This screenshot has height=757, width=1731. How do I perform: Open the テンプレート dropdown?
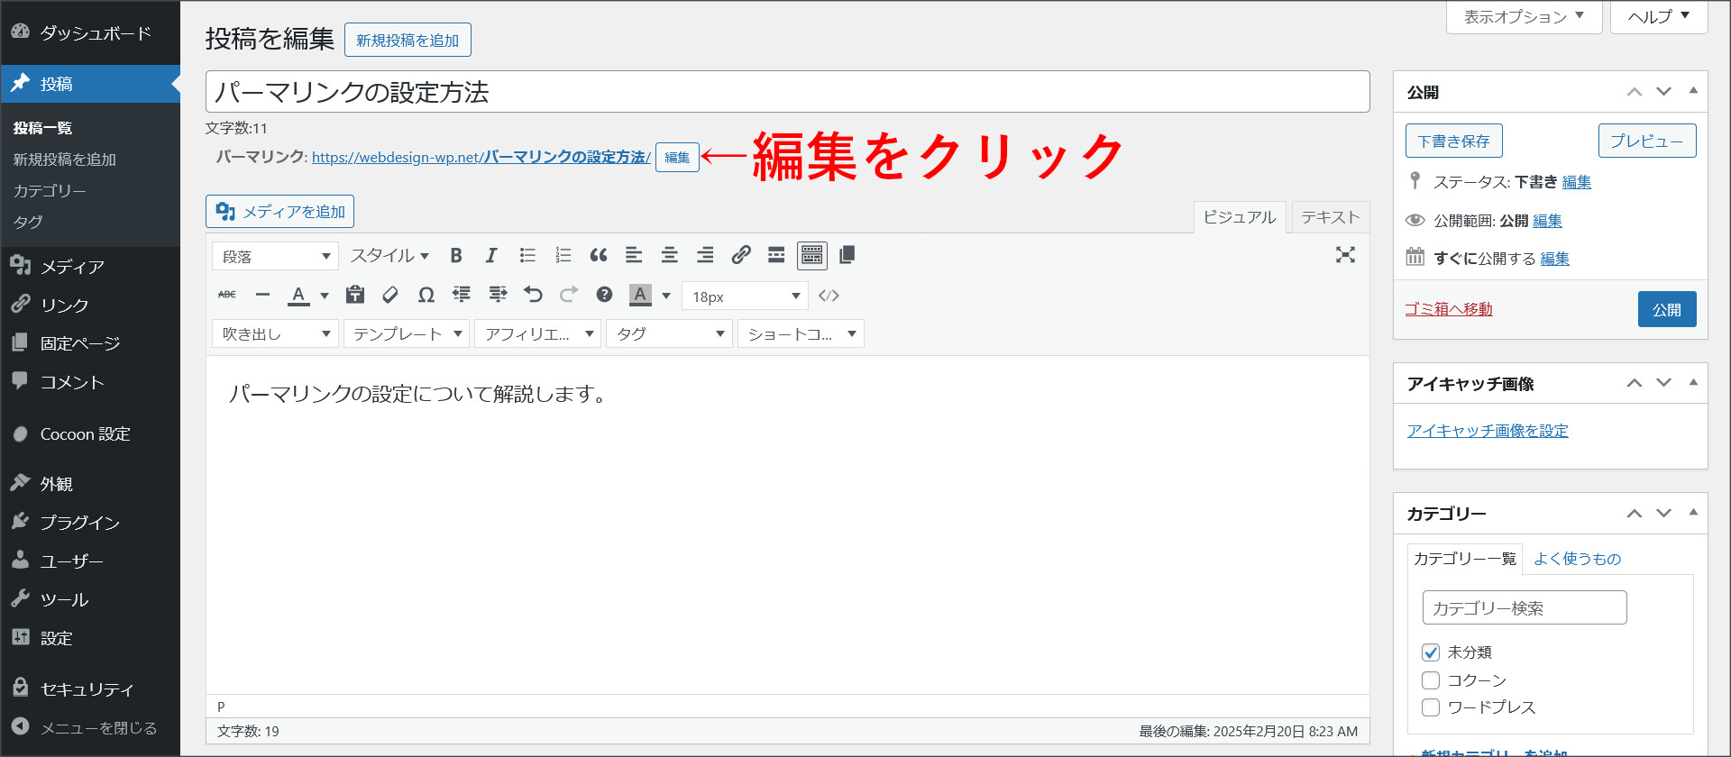click(407, 334)
